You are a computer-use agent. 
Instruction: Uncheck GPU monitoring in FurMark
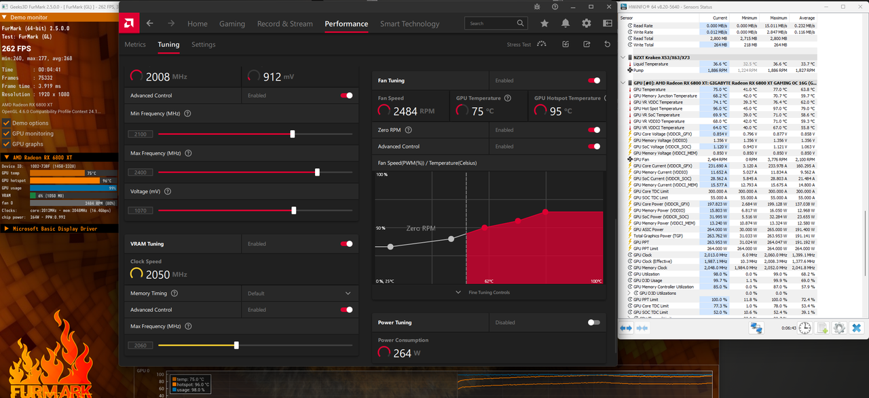[x=6, y=134]
